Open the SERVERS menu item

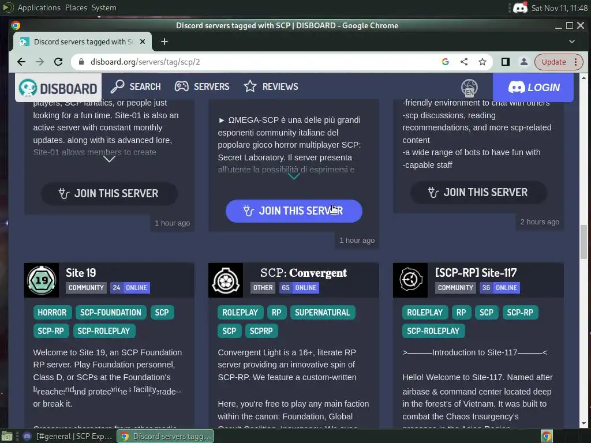(x=202, y=87)
